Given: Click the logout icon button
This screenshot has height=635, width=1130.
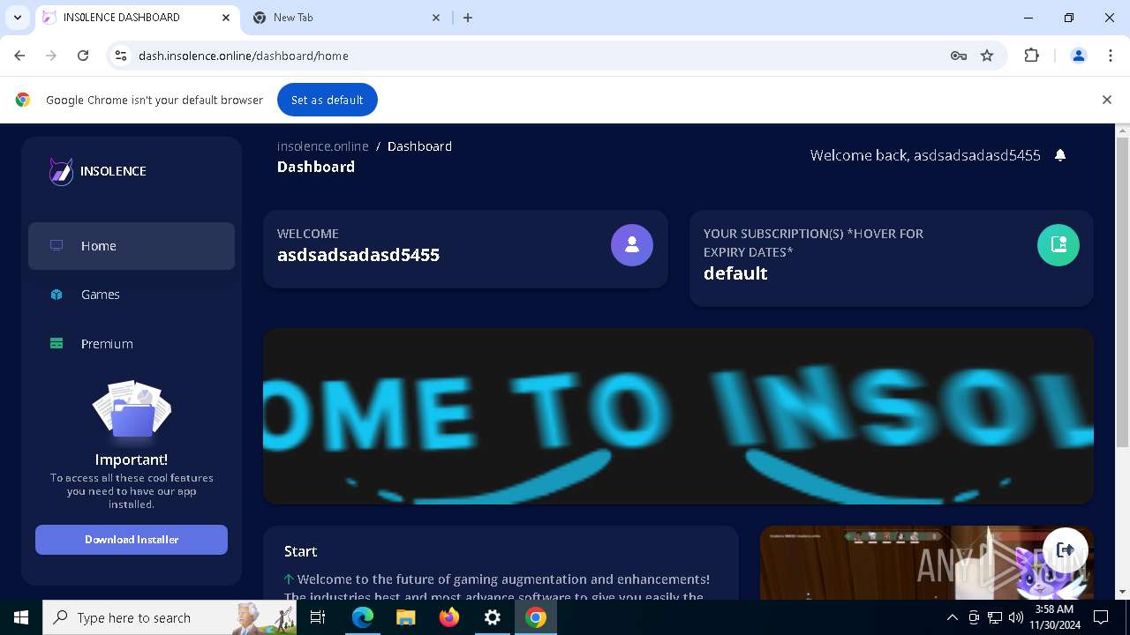Looking at the screenshot, I should point(1066,549).
